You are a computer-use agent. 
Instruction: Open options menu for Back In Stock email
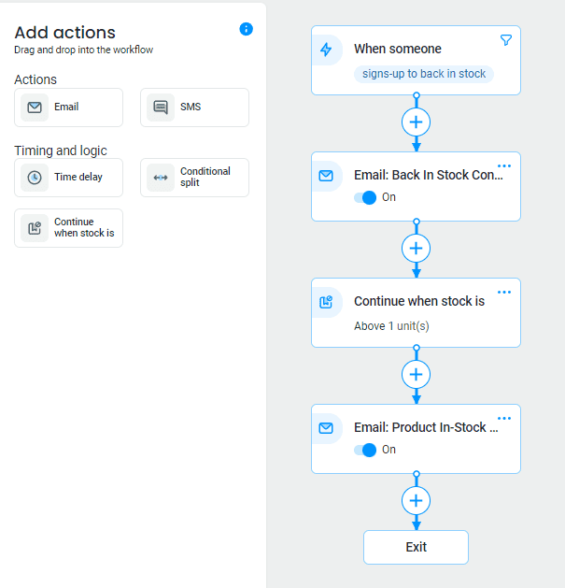point(504,166)
